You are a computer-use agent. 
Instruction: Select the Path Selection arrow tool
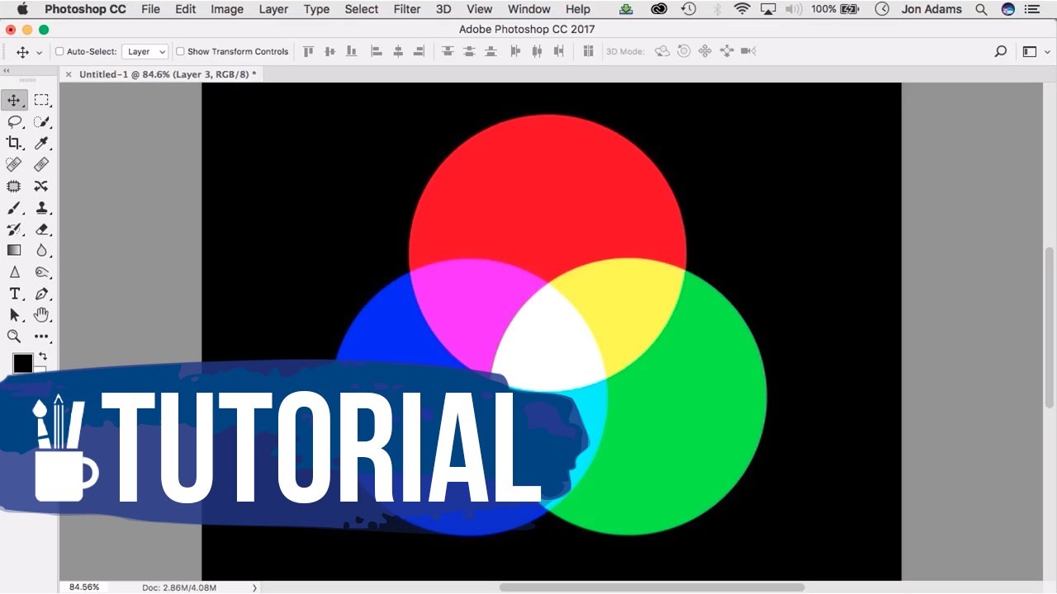tap(14, 315)
